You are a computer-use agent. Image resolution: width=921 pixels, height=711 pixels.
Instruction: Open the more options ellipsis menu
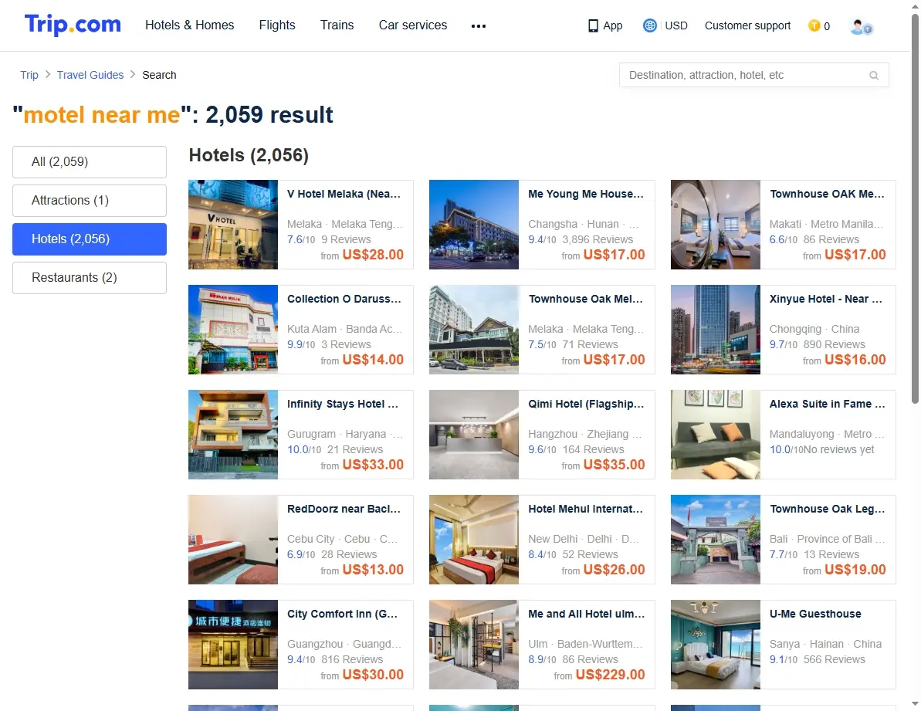click(478, 25)
